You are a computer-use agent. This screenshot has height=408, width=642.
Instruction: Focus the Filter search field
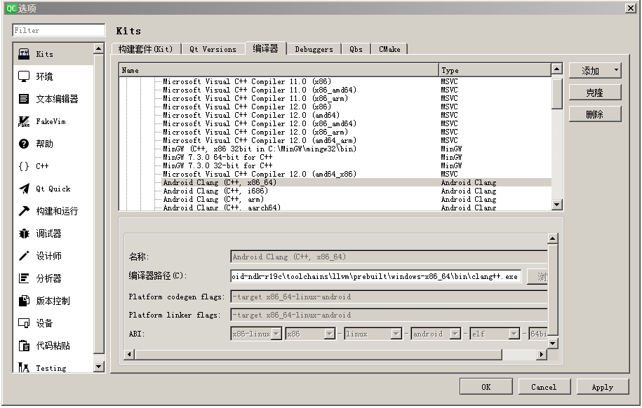click(x=59, y=30)
